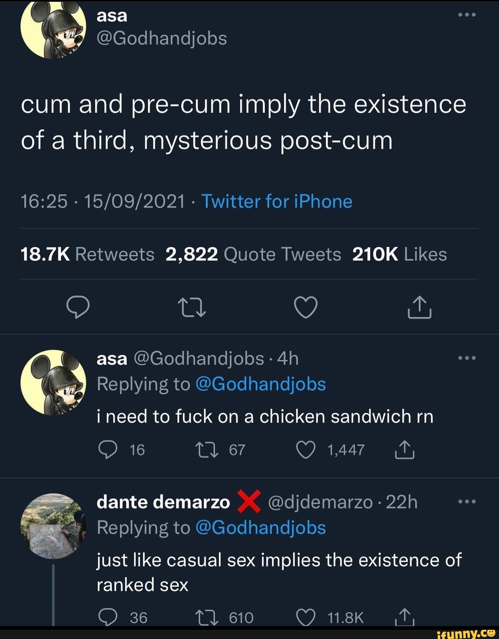Share dante demarzo's reply
The width and height of the screenshot is (499, 639).
[404, 617]
